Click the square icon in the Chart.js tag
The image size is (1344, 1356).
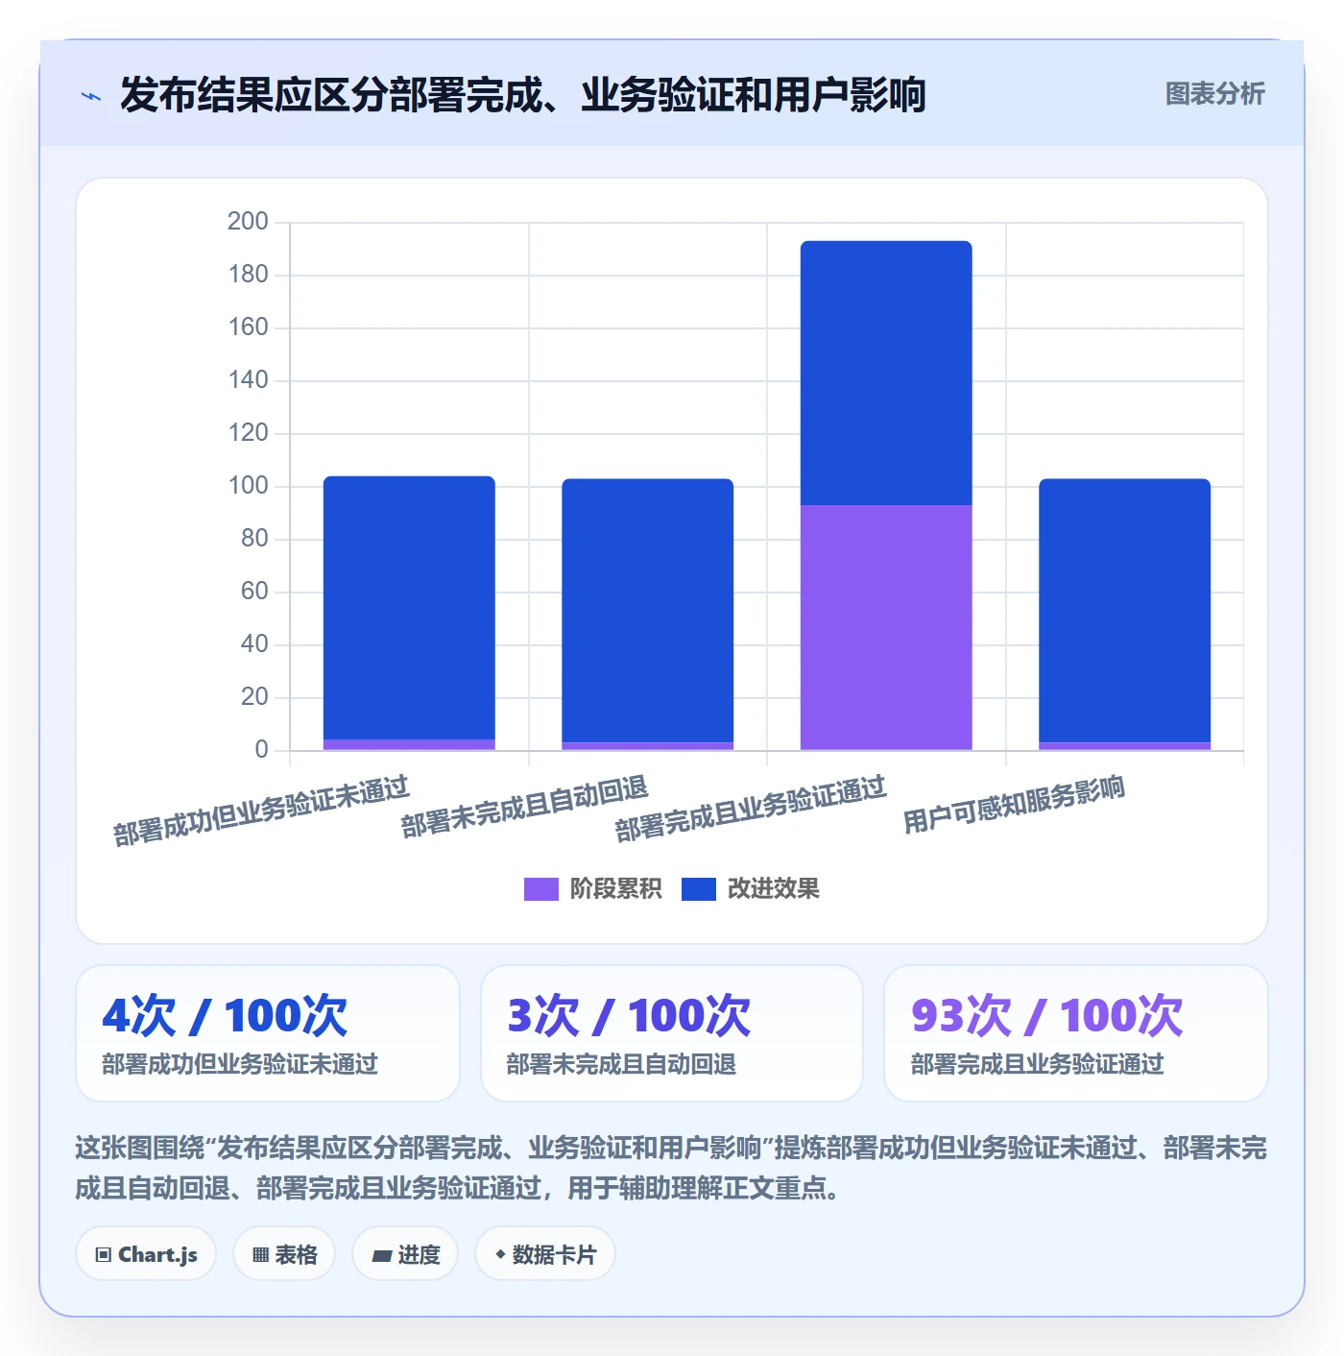[104, 1254]
